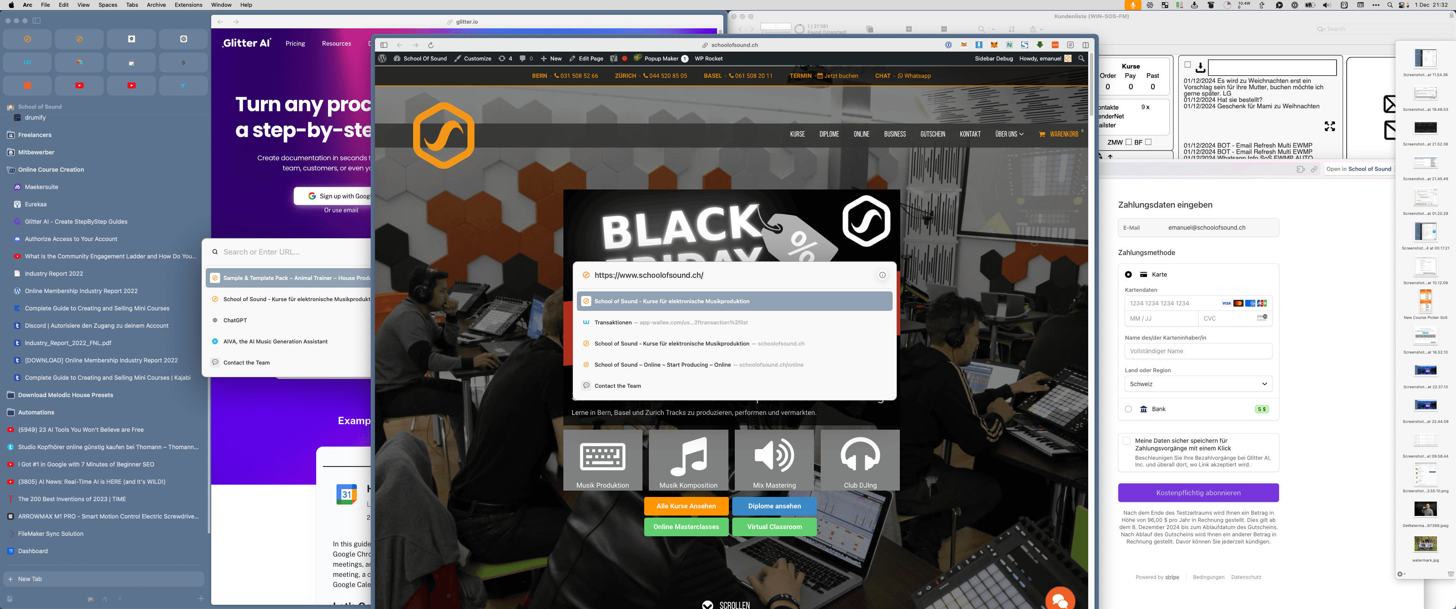The image size is (1456, 609).
Task: Open the 1Password extension icon
Action: 949,45
